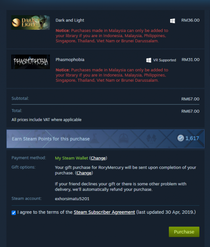Viewport: 210px width, 247px height.
Task: Click the VR Supported label
Action: pos(165,60)
